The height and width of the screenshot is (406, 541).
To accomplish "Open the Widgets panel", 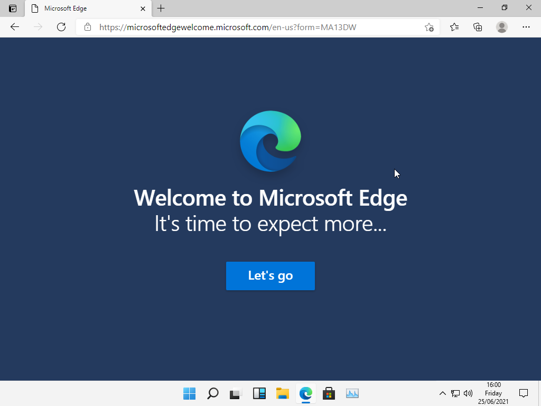I will click(259, 393).
